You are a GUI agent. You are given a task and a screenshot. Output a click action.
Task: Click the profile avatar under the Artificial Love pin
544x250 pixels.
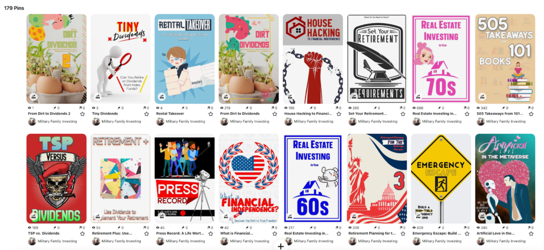pos(480,241)
